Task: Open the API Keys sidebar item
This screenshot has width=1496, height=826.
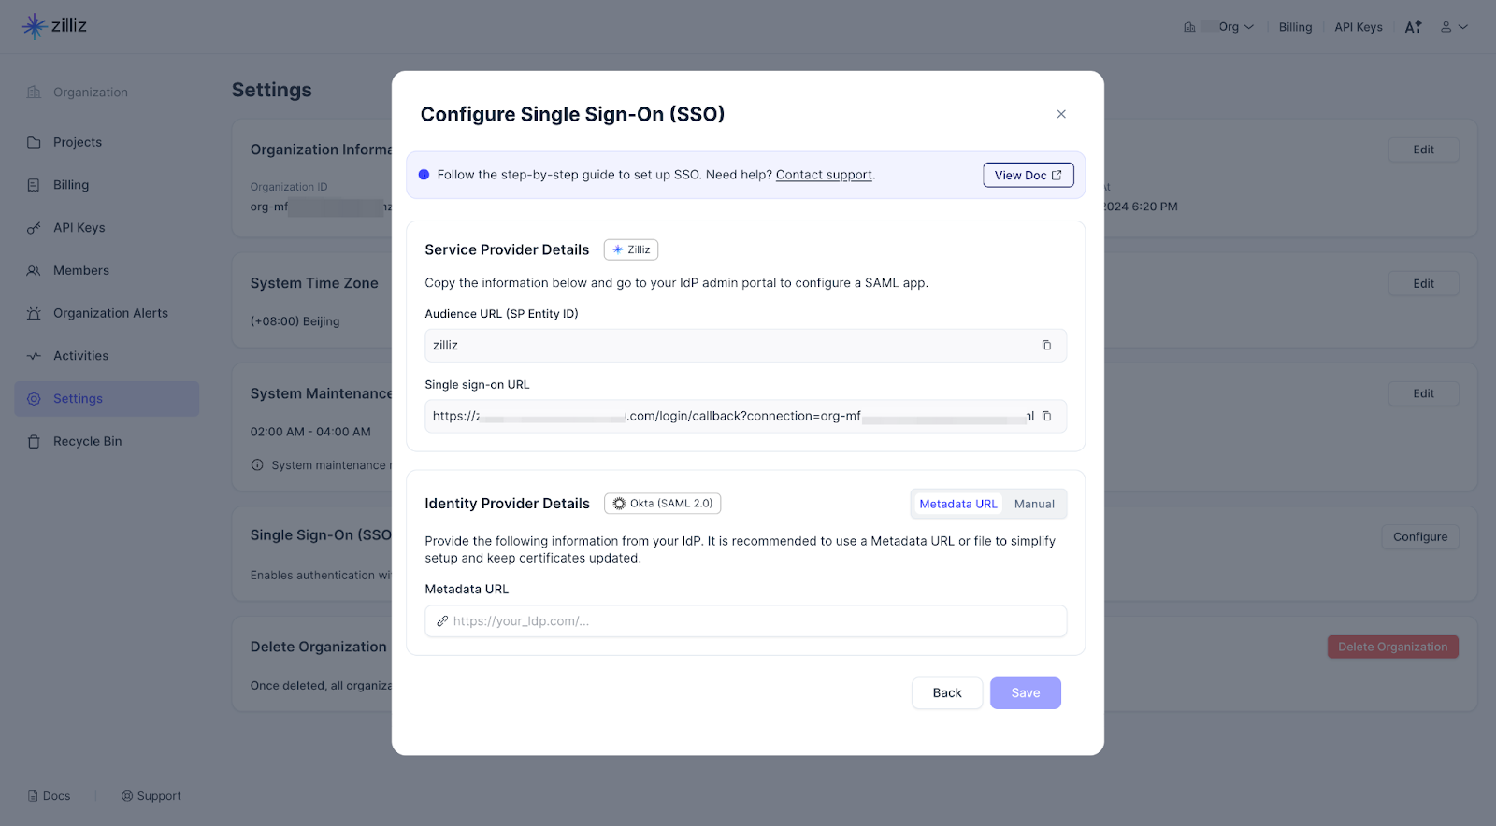Action: pyautogui.click(x=79, y=228)
